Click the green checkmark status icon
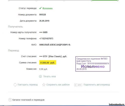 40,8
